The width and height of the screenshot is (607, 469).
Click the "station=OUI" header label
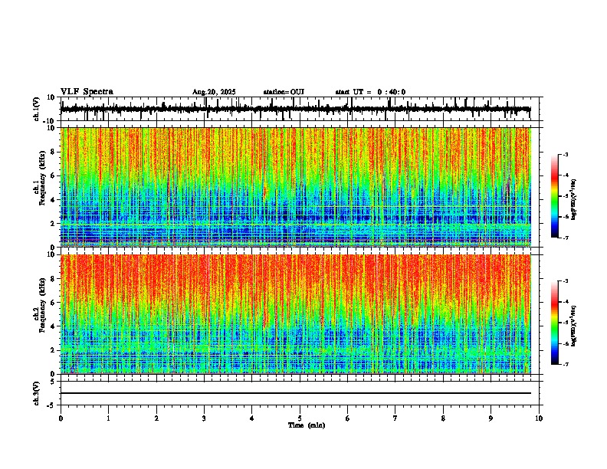coord(284,92)
